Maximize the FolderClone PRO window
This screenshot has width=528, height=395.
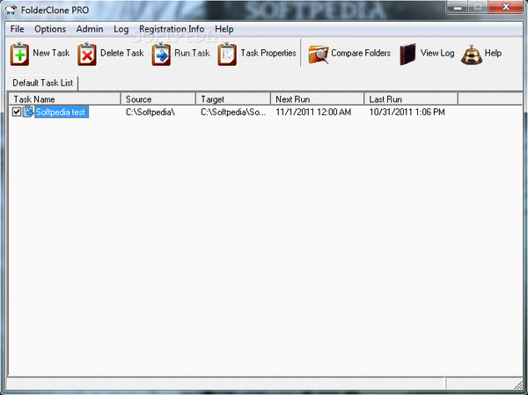478,7
